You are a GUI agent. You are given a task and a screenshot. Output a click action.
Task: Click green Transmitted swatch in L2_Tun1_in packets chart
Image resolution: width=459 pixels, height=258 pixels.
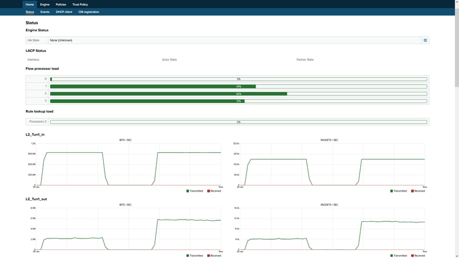pos(391,191)
